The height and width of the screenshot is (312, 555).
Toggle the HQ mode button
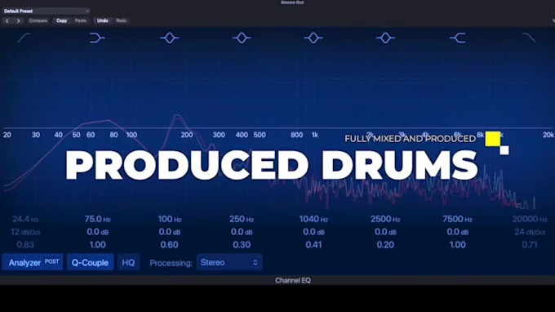coord(128,262)
